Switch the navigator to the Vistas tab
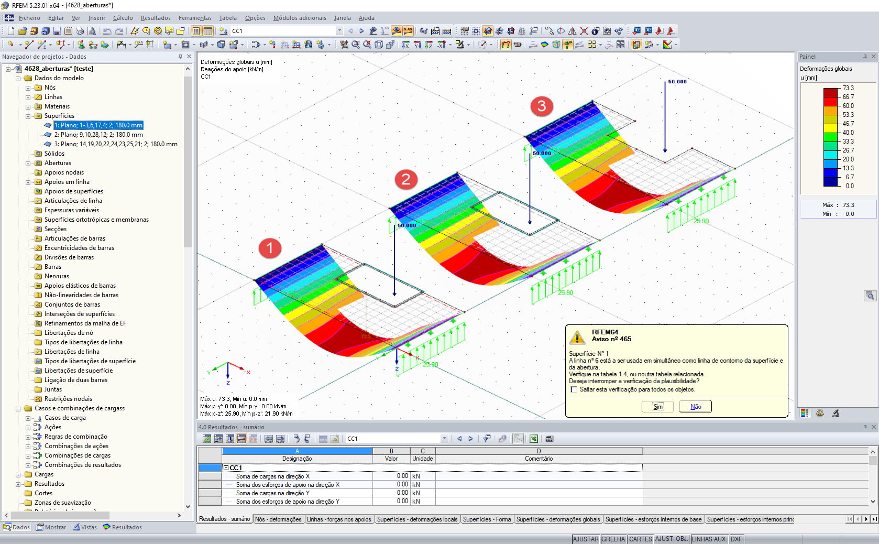The image size is (879, 544). click(x=85, y=527)
